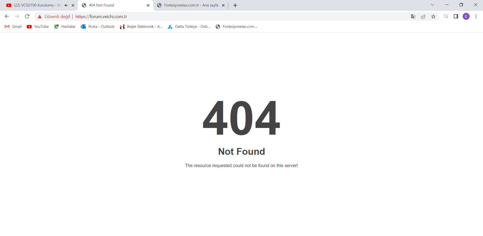Close the 404 Not Found tab
Screen dimensions: 483x236
pyautogui.click(x=148, y=5)
